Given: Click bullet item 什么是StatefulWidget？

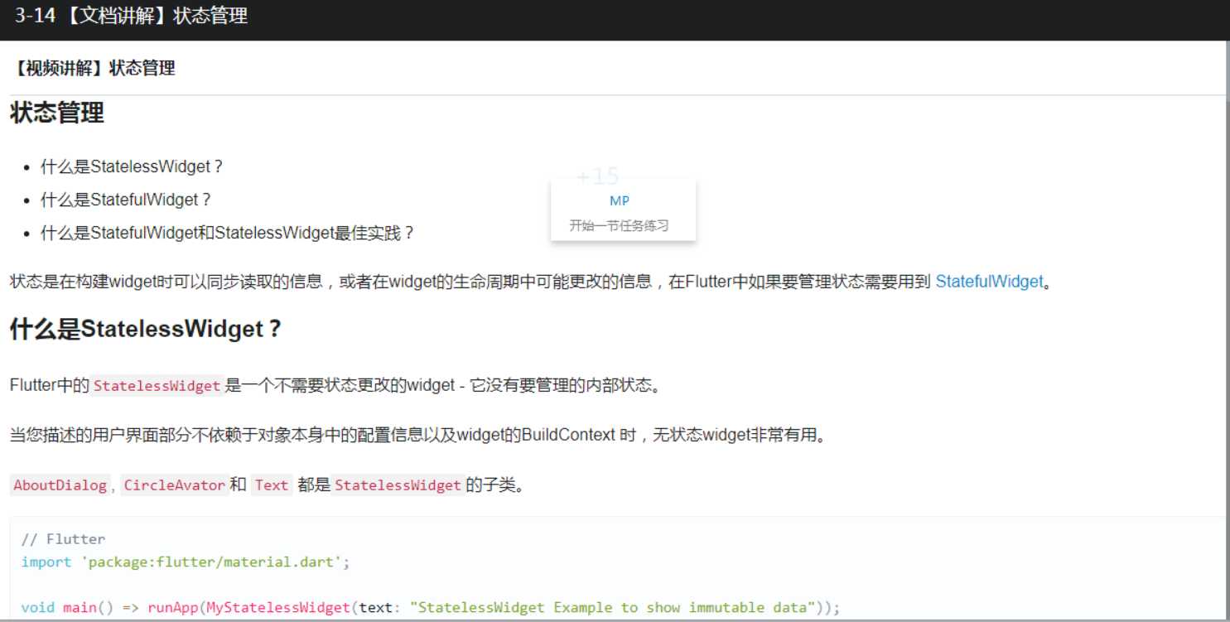Looking at the screenshot, I should 127,200.
